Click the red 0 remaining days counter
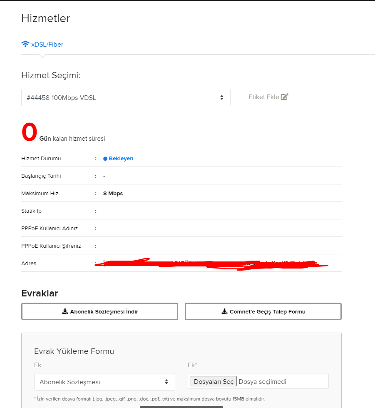The height and width of the screenshot is (408, 375). click(x=29, y=133)
